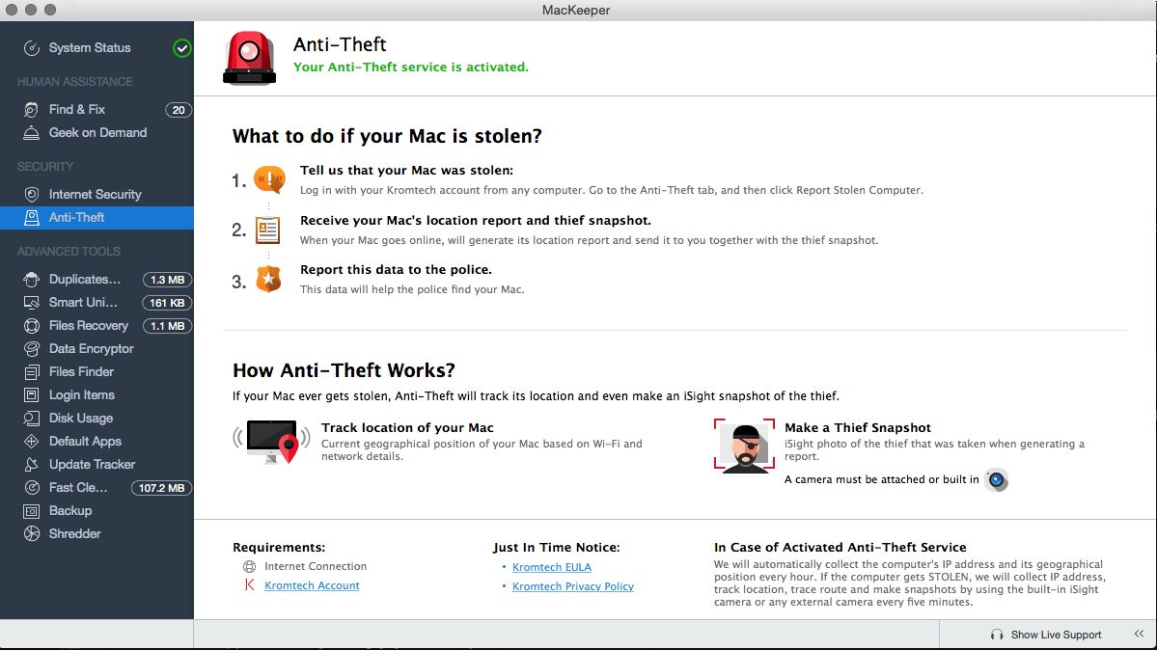Click 'Track location of your Mac' heading
Screen dimensions: 1157x650
coord(407,428)
